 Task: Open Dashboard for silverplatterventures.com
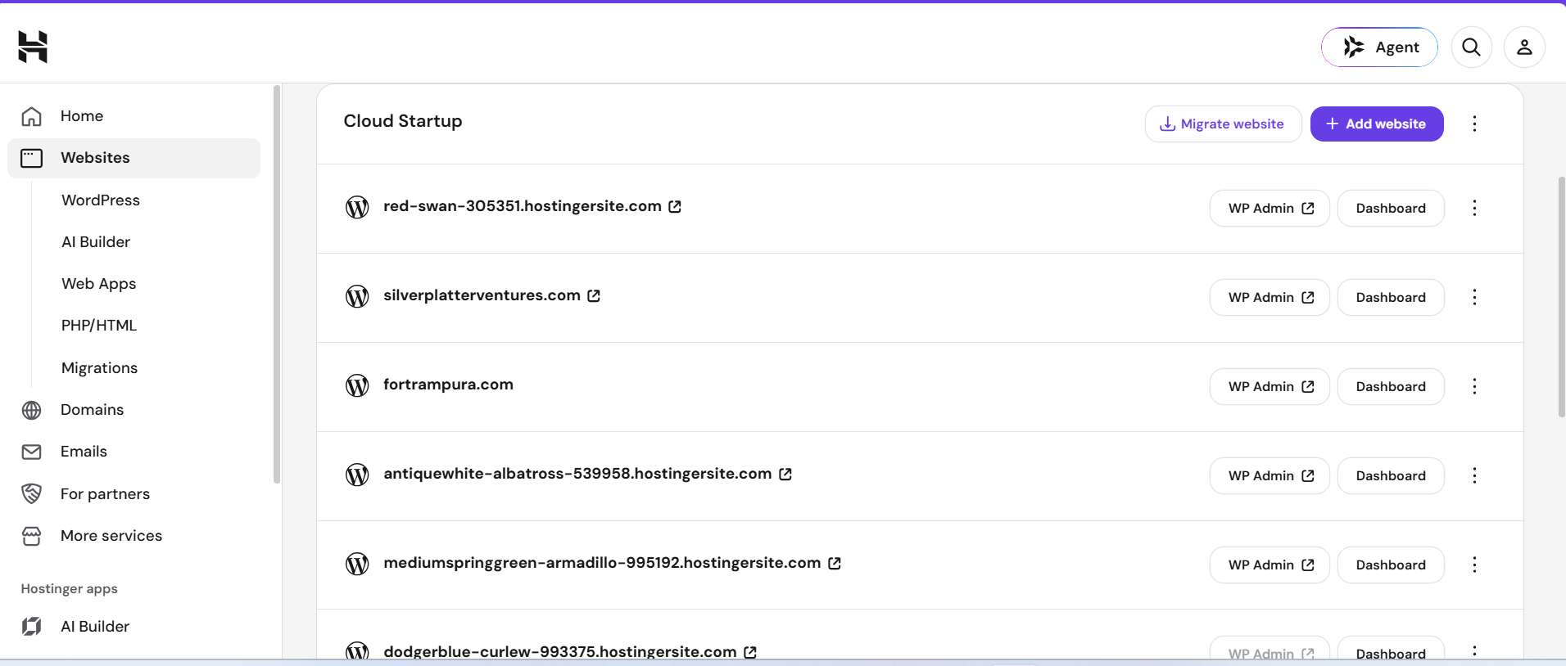tap(1391, 298)
